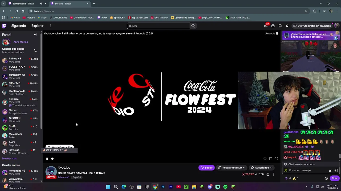The image size is (341, 191).
Task: Click the Español tag
Action: coord(77,177)
